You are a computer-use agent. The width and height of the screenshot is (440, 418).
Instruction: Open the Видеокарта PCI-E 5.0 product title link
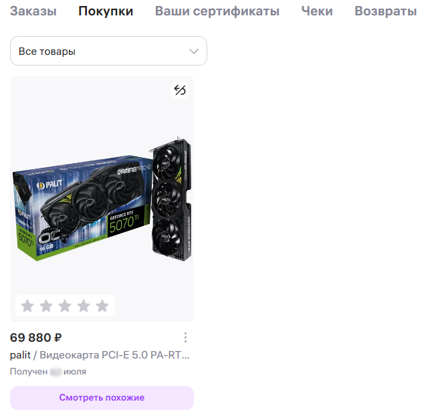pos(114,355)
